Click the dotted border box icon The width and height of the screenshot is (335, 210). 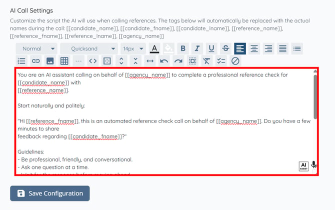107,61
